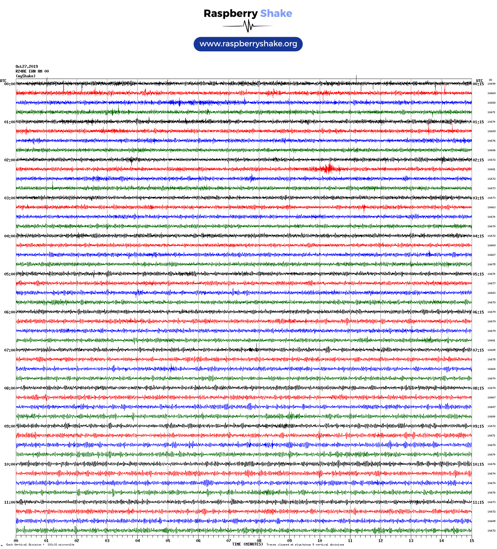The width and height of the screenshot is (497, 549).
Task: Click the 09:00 row time label
Action: [9, 426]
